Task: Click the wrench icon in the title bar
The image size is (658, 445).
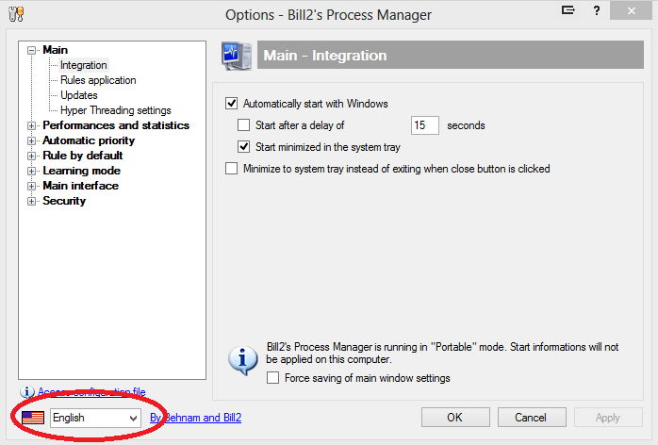Action: tap(15, 14)
